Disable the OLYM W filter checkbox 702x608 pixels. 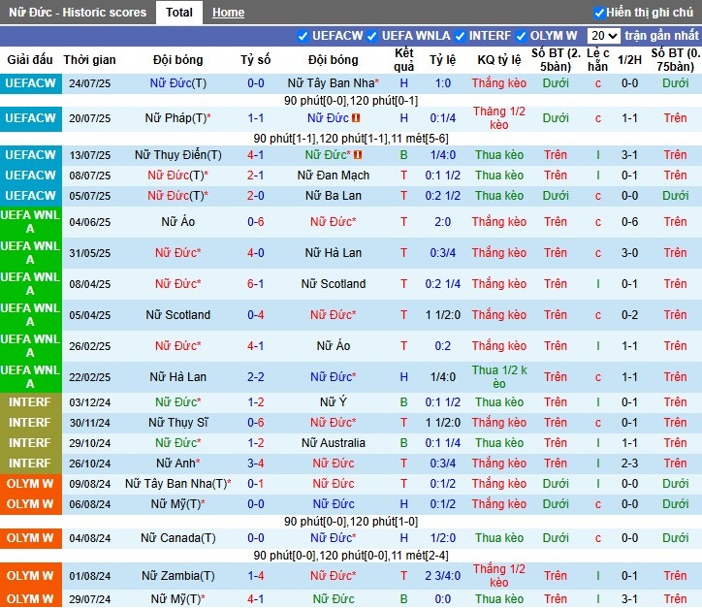pos(522,36)
